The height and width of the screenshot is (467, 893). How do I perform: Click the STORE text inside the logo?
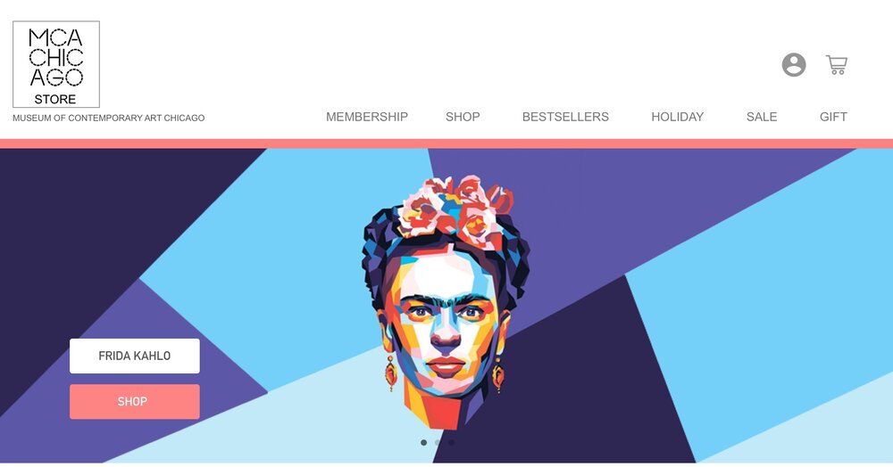(55, 100)
